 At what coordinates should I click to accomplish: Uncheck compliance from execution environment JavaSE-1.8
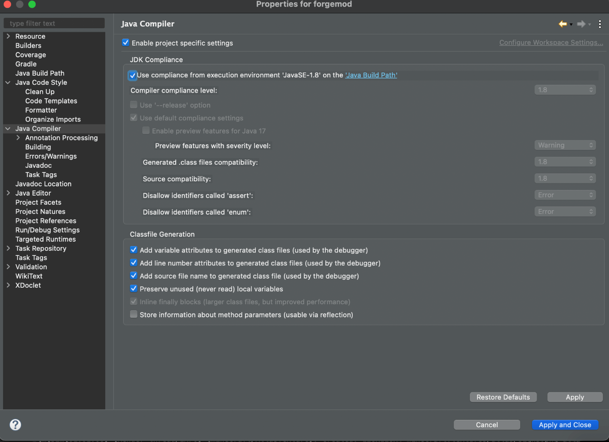(x=132, y=75)
